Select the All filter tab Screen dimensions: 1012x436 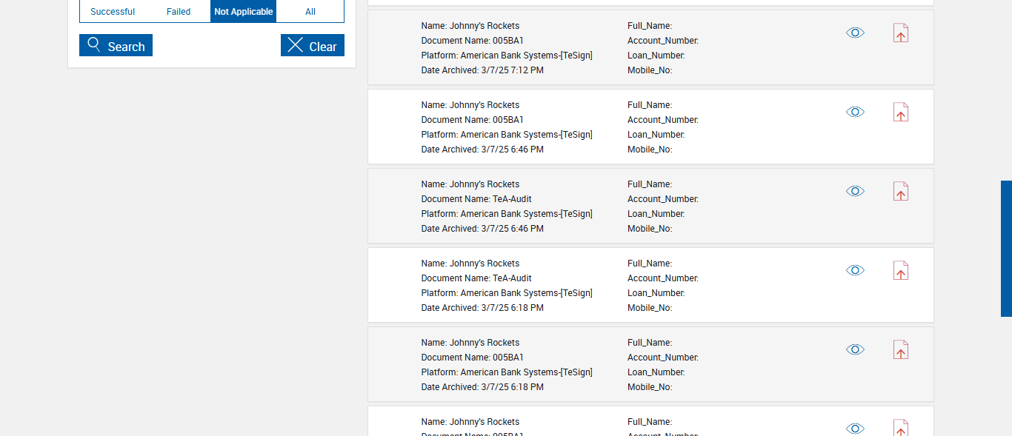point(310,12)
